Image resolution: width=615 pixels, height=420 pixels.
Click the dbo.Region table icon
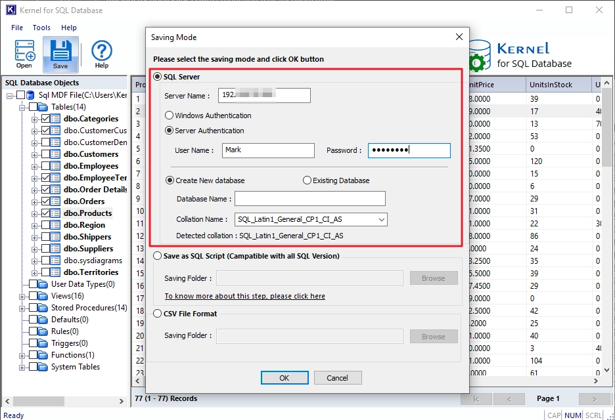55,225
